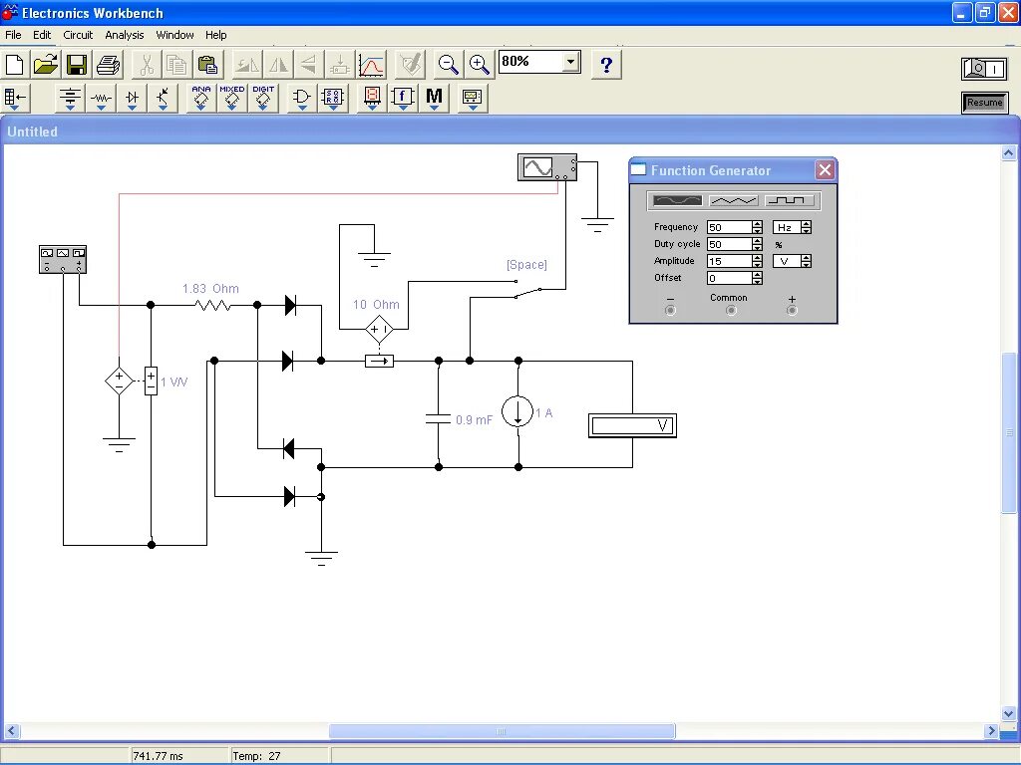Open the Digital flip-flop parts bin
The width and height of the screenshot is (1021, 765).
[x=333, y=99]
